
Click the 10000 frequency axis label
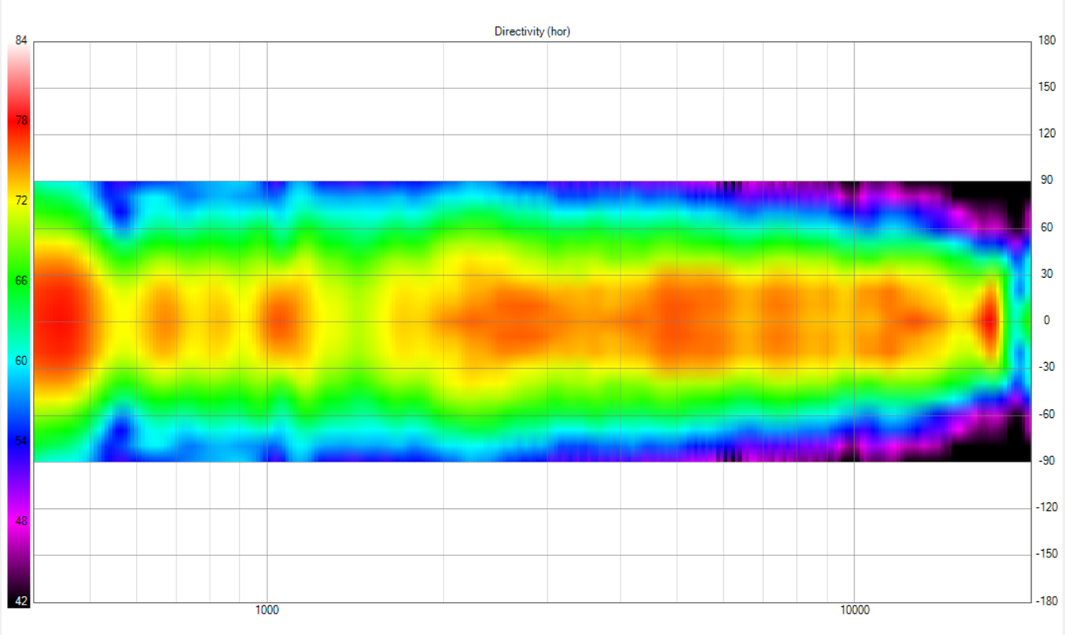[855, 612]
